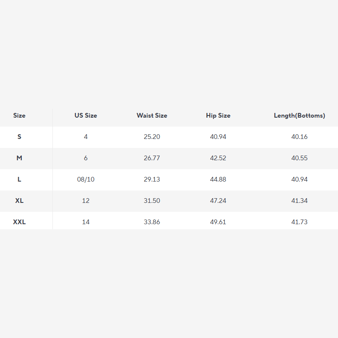
Task: Select hip value 44.88
Action: (x=218, y=179)
